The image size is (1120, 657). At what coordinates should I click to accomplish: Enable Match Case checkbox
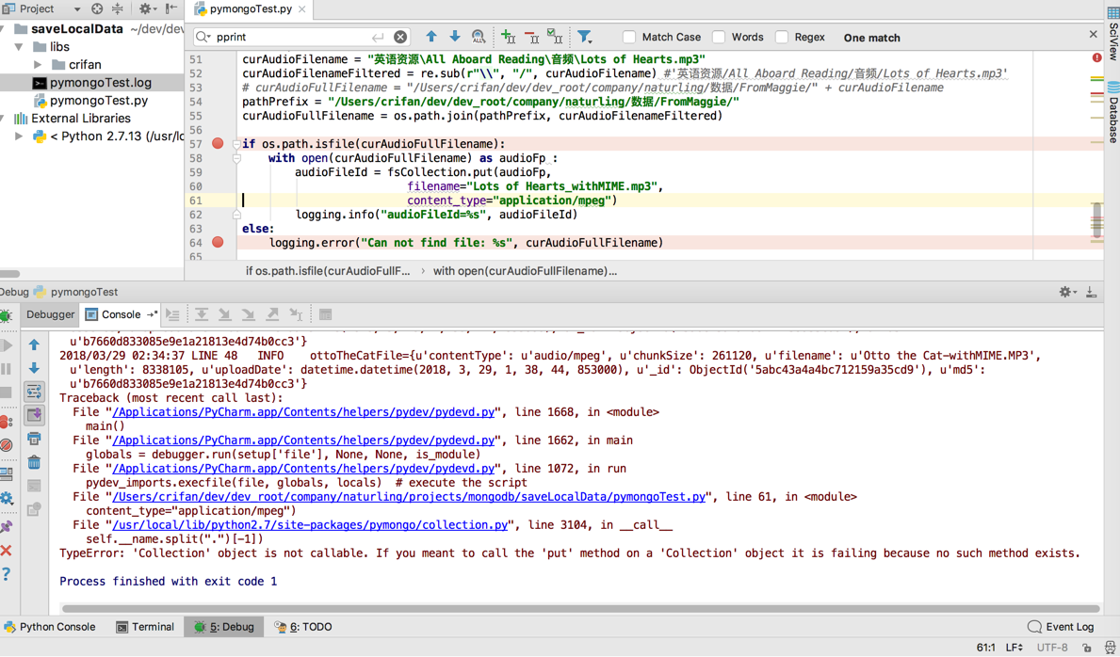coord(629,38)
